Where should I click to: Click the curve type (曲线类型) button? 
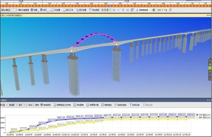click(x=46, y=105)
